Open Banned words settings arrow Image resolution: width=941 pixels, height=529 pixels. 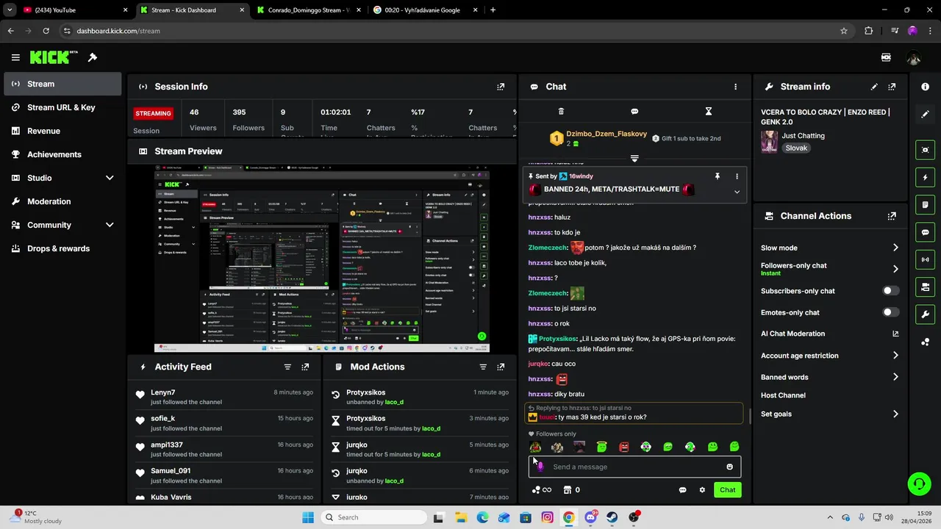pos(895,377)
